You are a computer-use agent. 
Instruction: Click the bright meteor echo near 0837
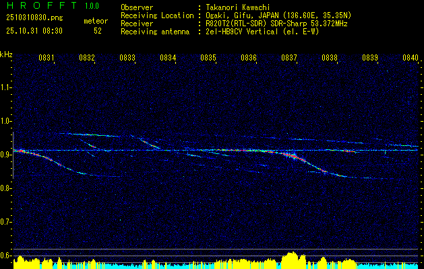click(295, 157)
